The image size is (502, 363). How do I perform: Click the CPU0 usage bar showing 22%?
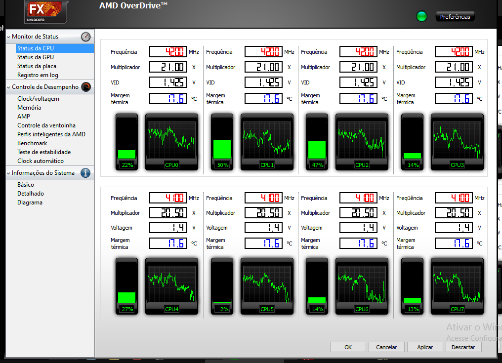click(x=127, y=142)
